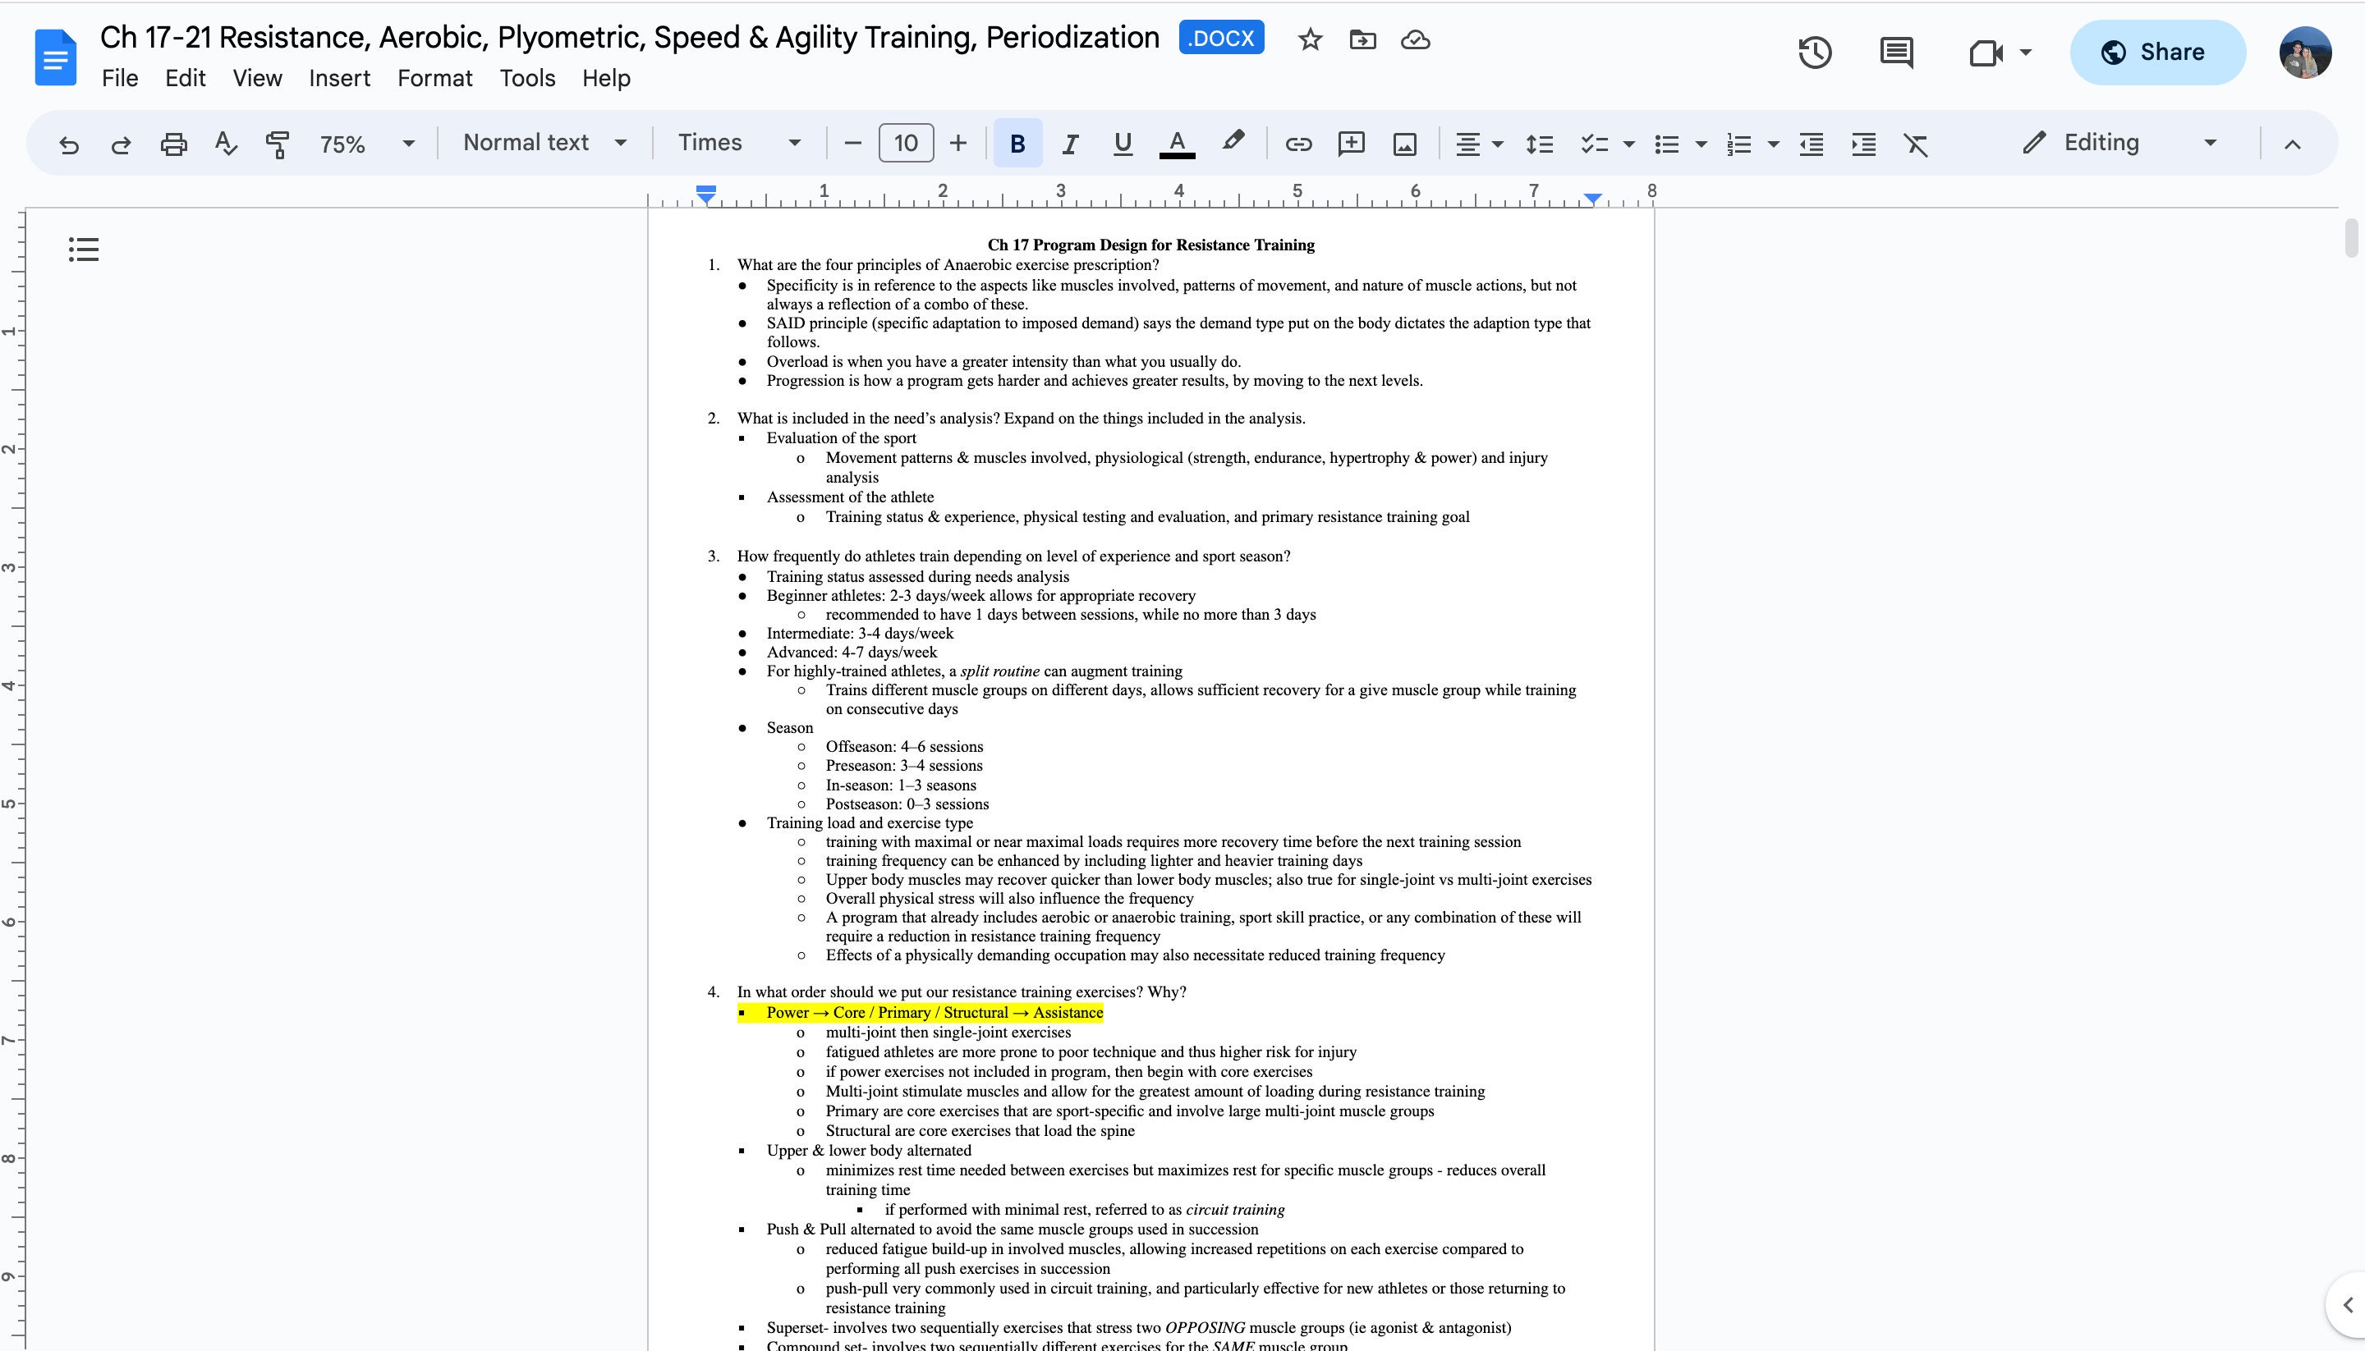
Task: Show document outline panel
Action: pos(84,249)
